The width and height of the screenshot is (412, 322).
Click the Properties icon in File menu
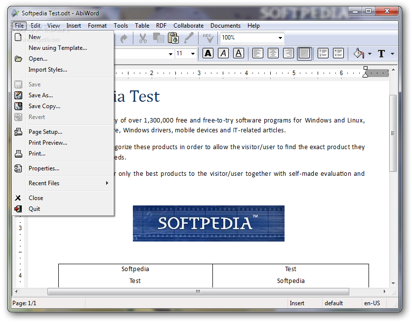point(18,168)
